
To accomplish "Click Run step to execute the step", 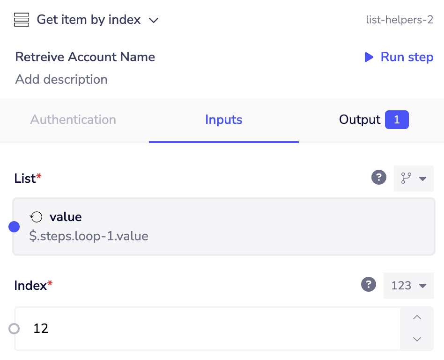I will (x=407, y=57).
